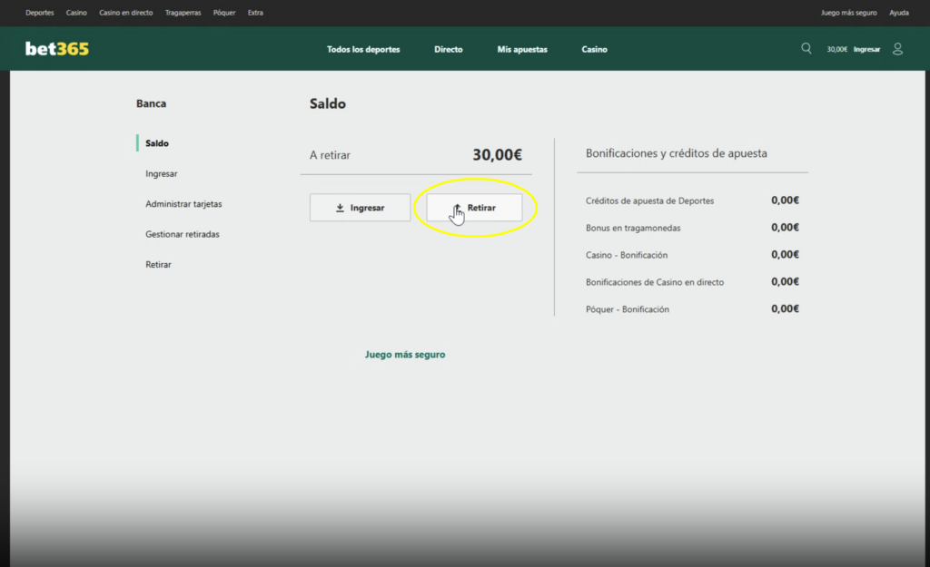
Task: Open the Extra menu item
Action: tap(255, 13)
